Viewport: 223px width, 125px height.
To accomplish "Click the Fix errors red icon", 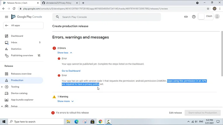I will [x=53, y=113].
